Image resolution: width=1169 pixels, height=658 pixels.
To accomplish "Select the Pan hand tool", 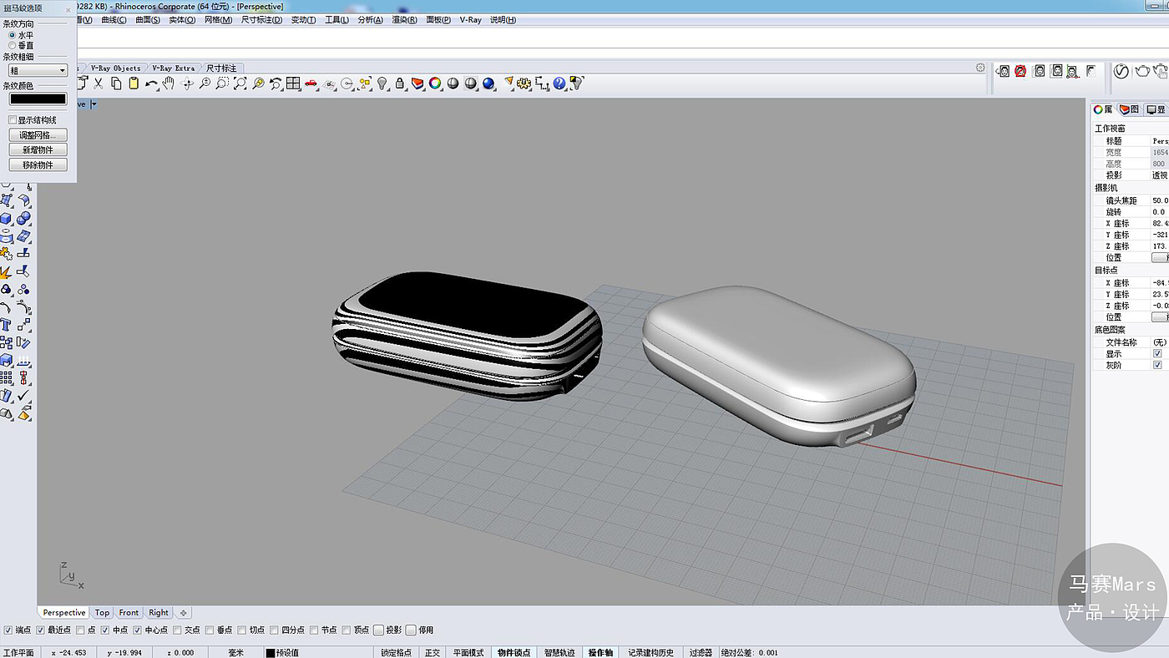I will [169, 84].
